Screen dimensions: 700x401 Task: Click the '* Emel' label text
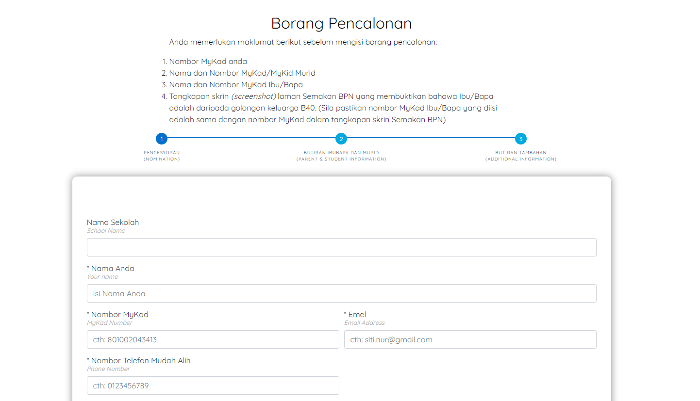[x=355, y=314]
